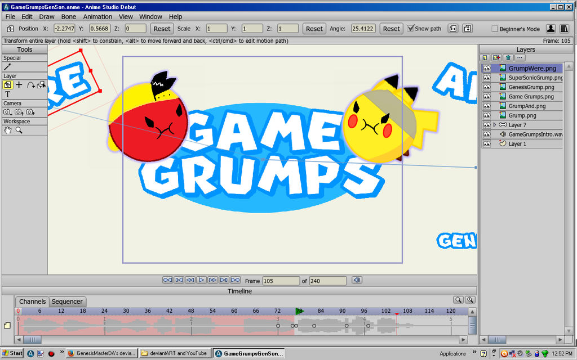577x360 pixels.
Task: Click inside the Frame number field
Action: pos(281,280)
